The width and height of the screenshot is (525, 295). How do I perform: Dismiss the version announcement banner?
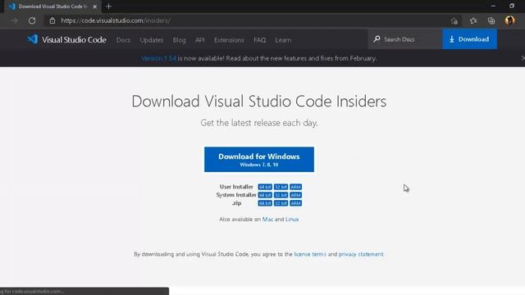pos(523,58)
